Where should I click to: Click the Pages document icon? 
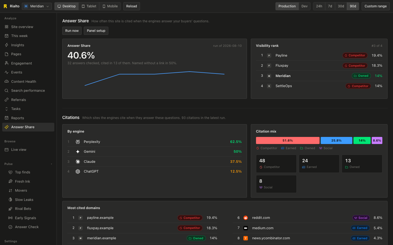click(7, 54)
